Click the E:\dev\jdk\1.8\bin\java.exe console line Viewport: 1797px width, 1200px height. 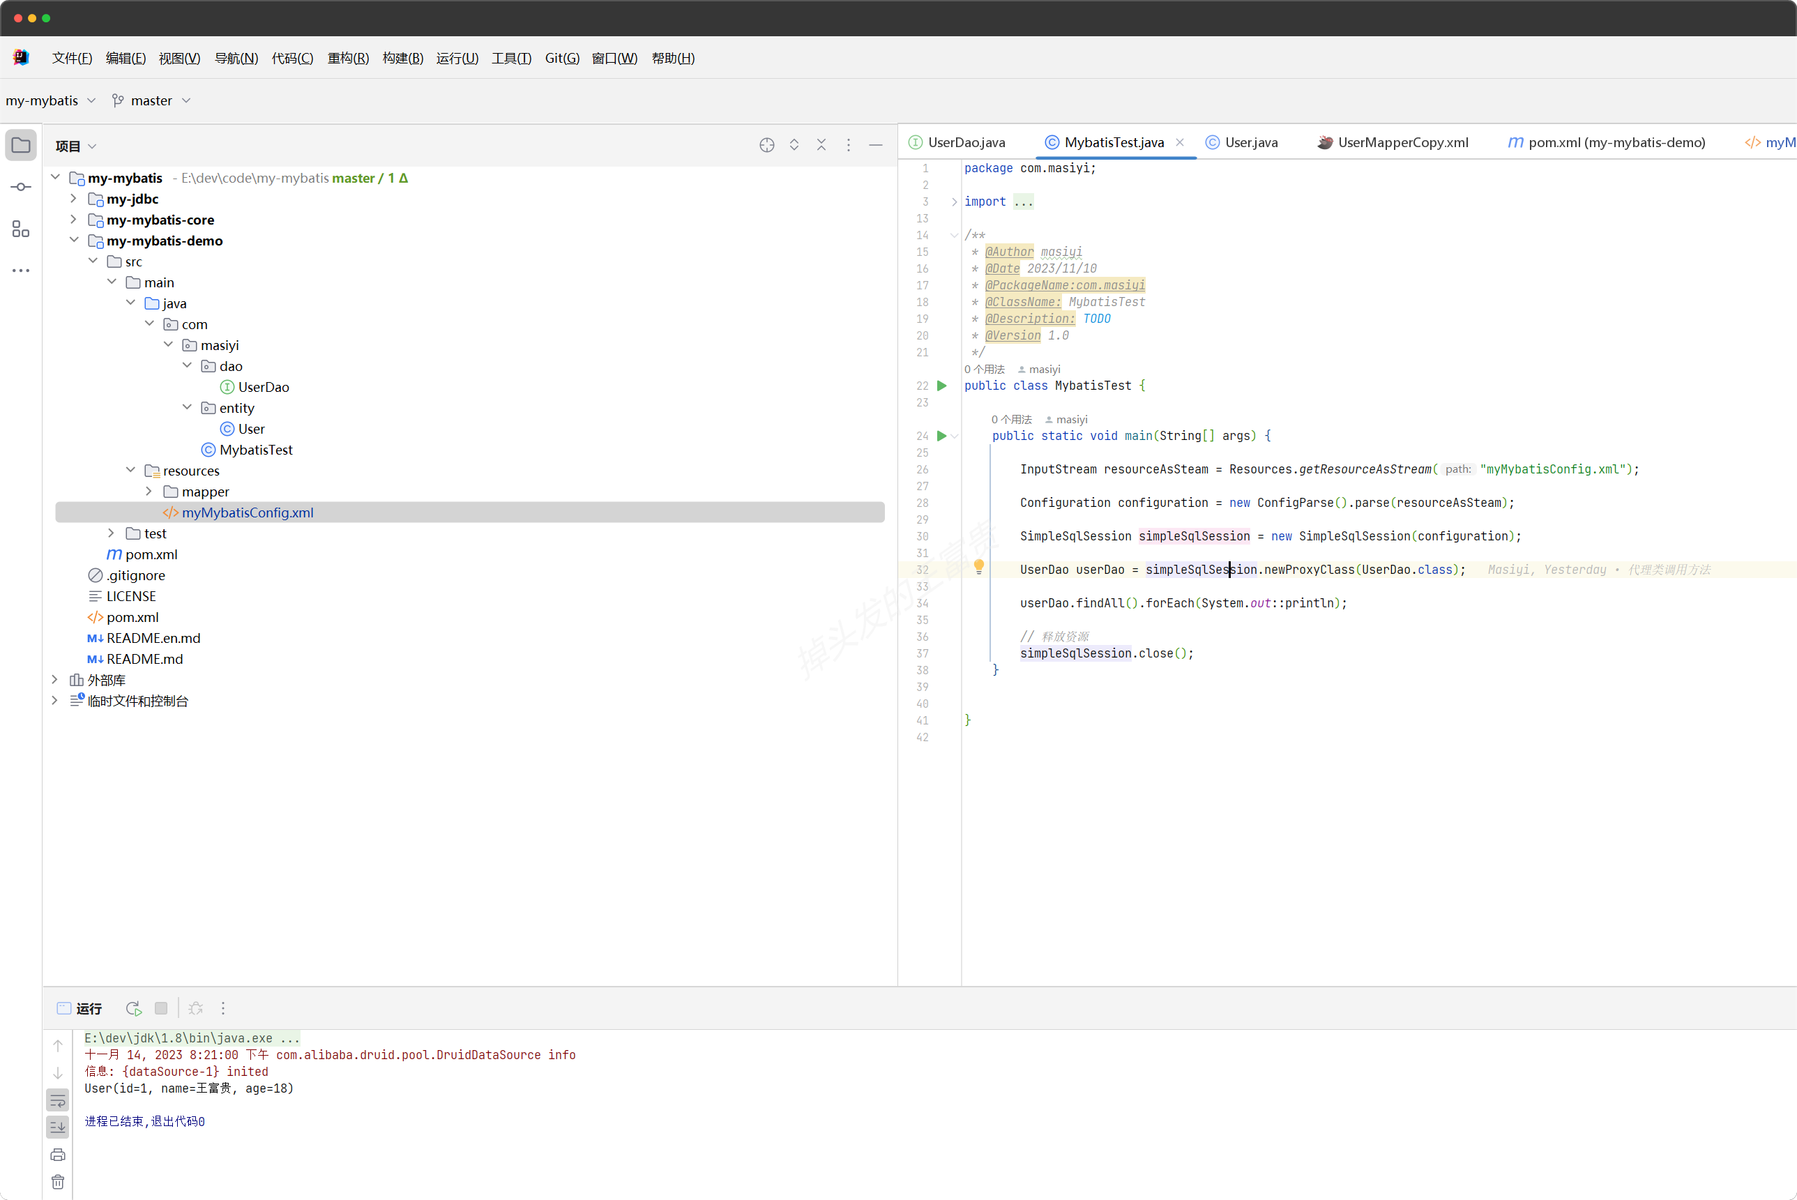(x=192, y=1038)
